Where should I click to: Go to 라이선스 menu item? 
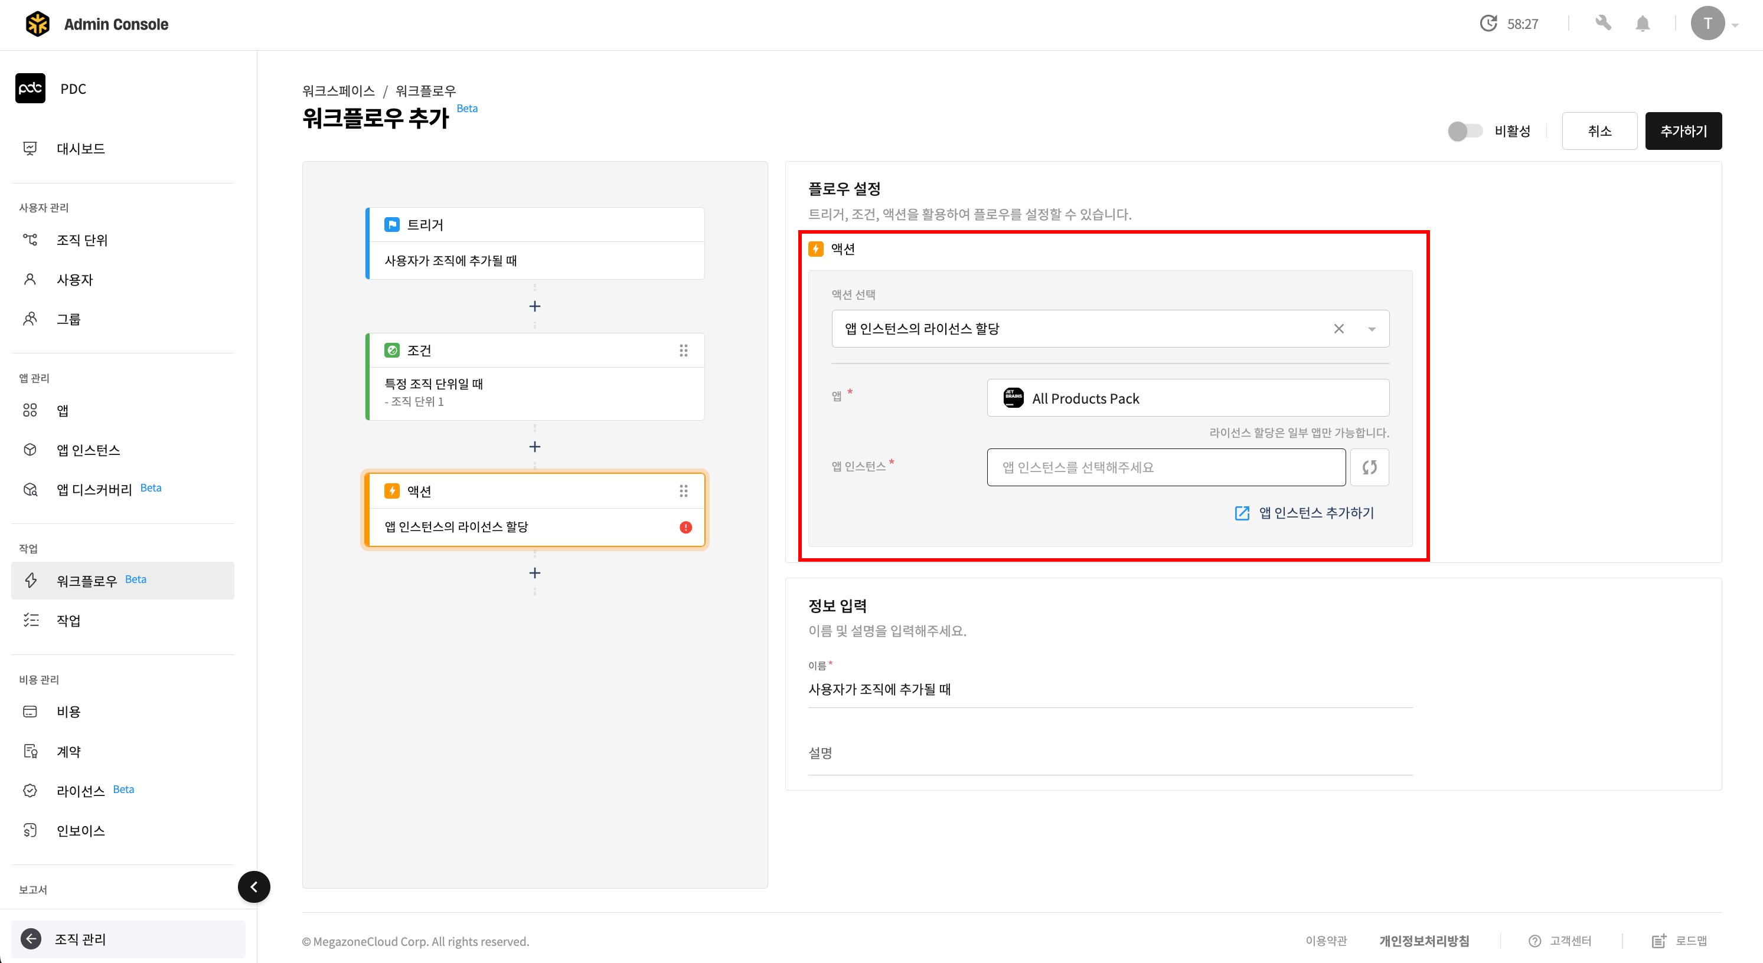point(81,791)
